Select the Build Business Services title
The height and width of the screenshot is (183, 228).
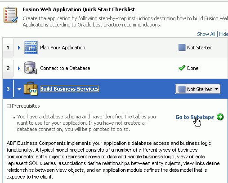pyautogui.click(x=70, y=89)
